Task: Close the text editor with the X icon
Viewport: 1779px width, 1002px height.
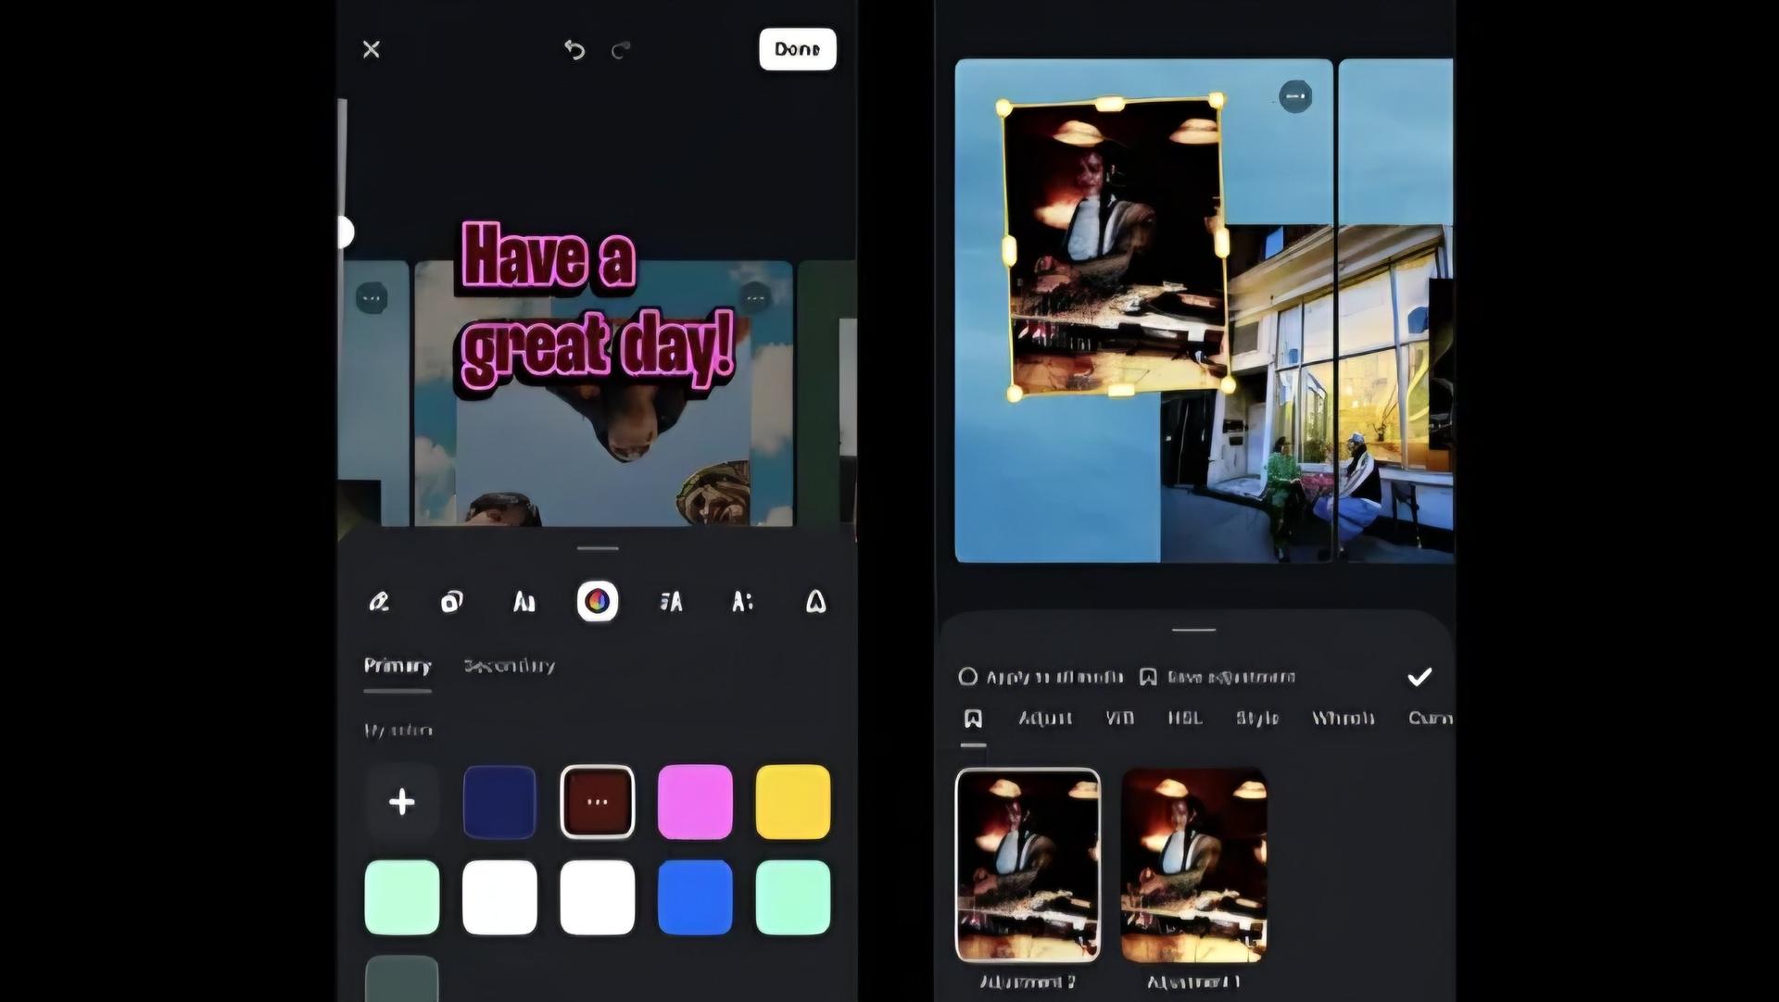Action: click(372, 49)
